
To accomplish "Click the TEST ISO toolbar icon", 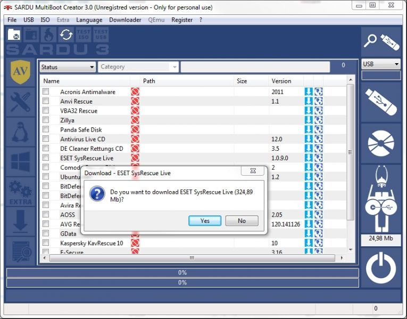I will pos(84,35).
